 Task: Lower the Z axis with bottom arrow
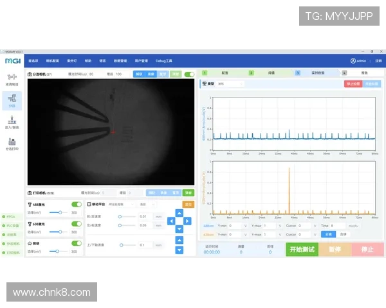179,250
